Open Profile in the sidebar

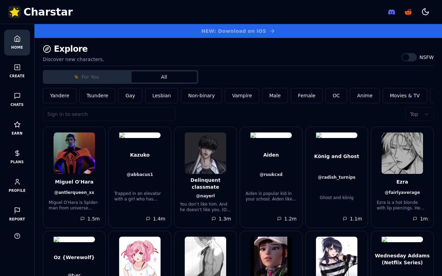coord(17,186)
